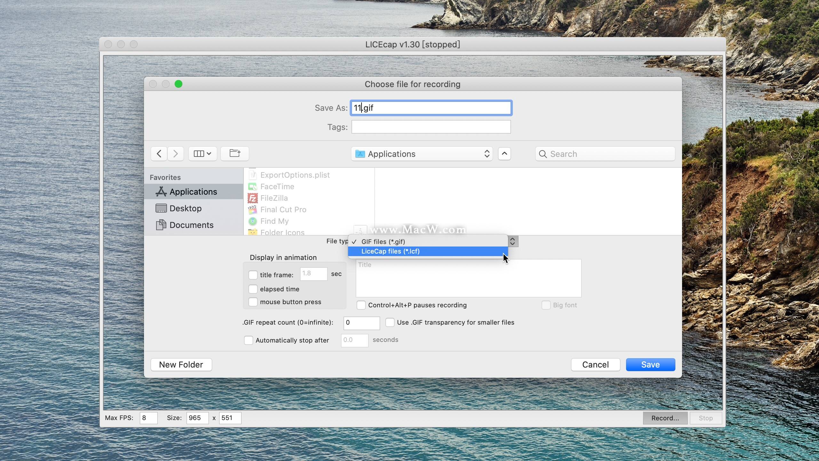Open the Applications location dropdown
The height and width of the screenshot is (461, 819).
(x=422, y=153)
